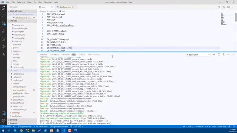
Task: Open the Windows Start menu
Action: tap(3, 130)
